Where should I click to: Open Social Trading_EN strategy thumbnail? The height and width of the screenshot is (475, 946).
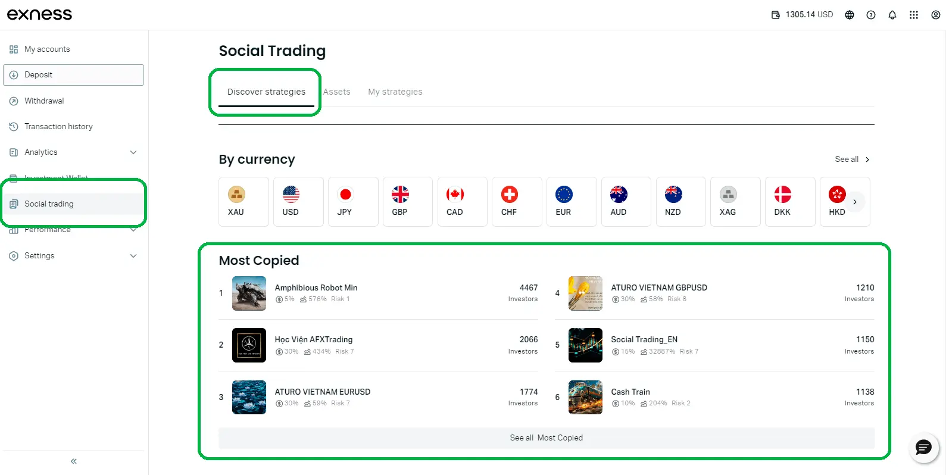[x=585, y=345]
